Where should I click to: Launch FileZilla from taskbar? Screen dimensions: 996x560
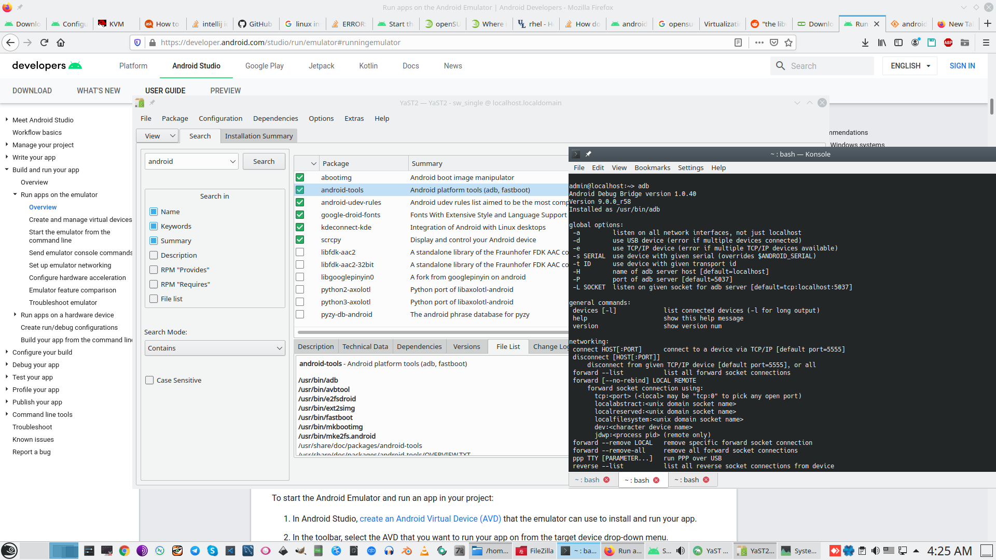click(x=535, y=551)
